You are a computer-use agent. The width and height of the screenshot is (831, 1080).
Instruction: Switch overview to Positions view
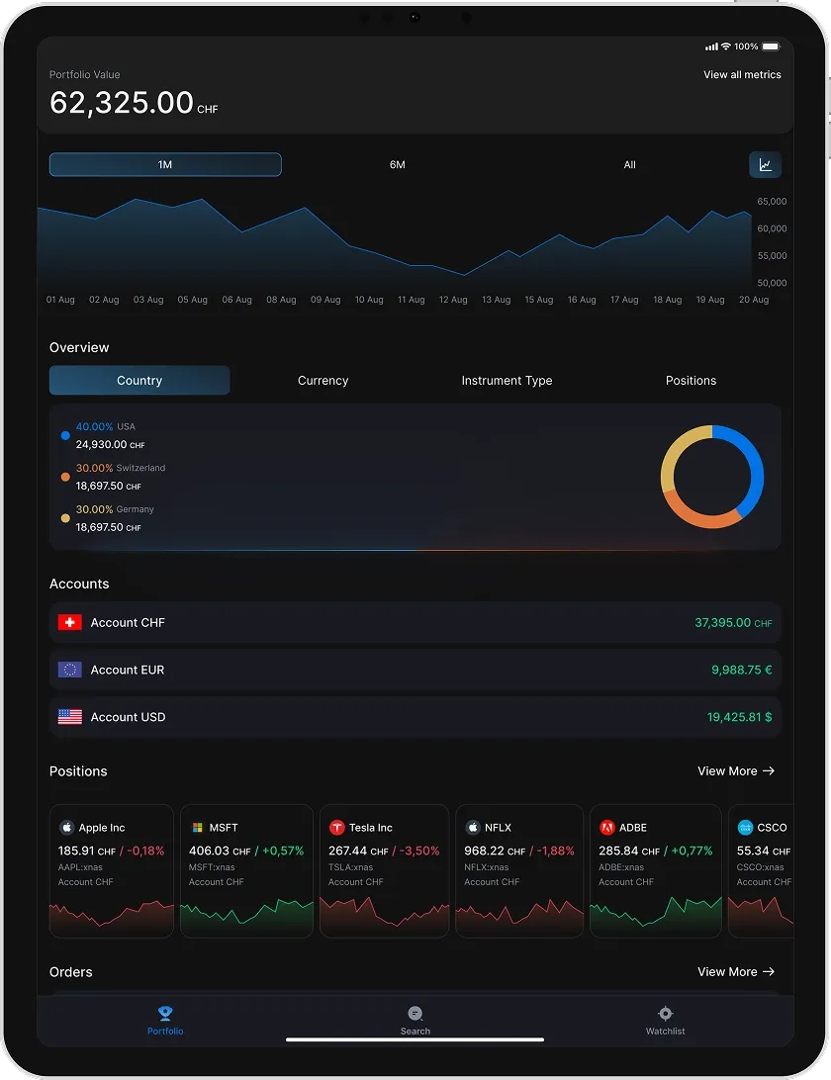(691, 380)
